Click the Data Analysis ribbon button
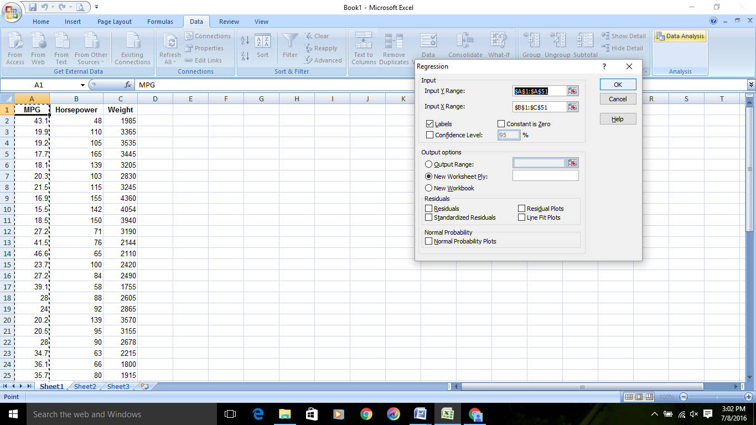Screen dimensions: 756x425 coord(680,37)
